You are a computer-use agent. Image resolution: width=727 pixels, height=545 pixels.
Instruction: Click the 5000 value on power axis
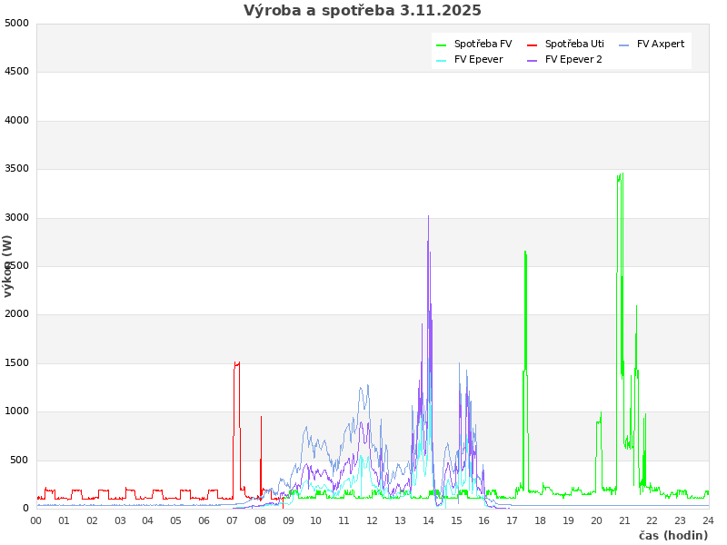(x=16, y=23)
